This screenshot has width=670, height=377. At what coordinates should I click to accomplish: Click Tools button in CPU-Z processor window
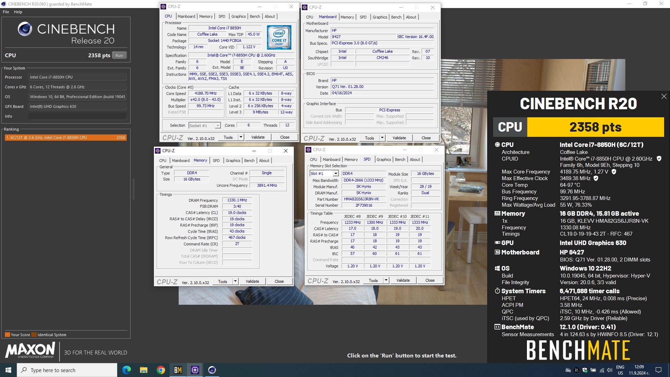[228, 137]
